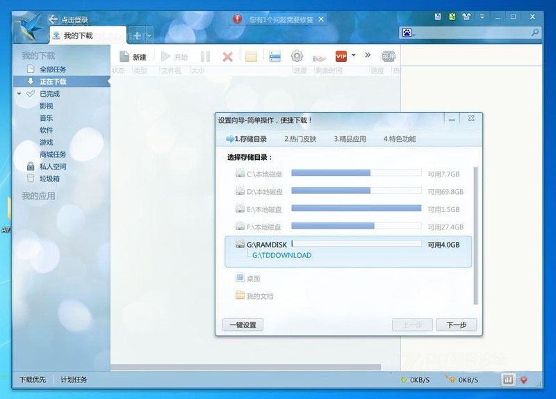The image size is (556, 399).
Task: Click the 菜单 menu badge icon
Action: point(389,56)
